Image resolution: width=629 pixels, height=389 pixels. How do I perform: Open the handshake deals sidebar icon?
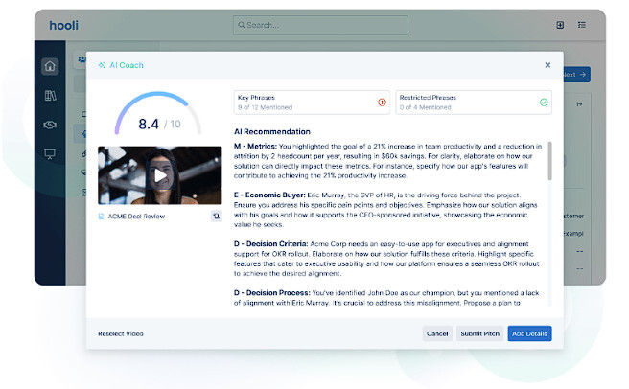[50, 126]
